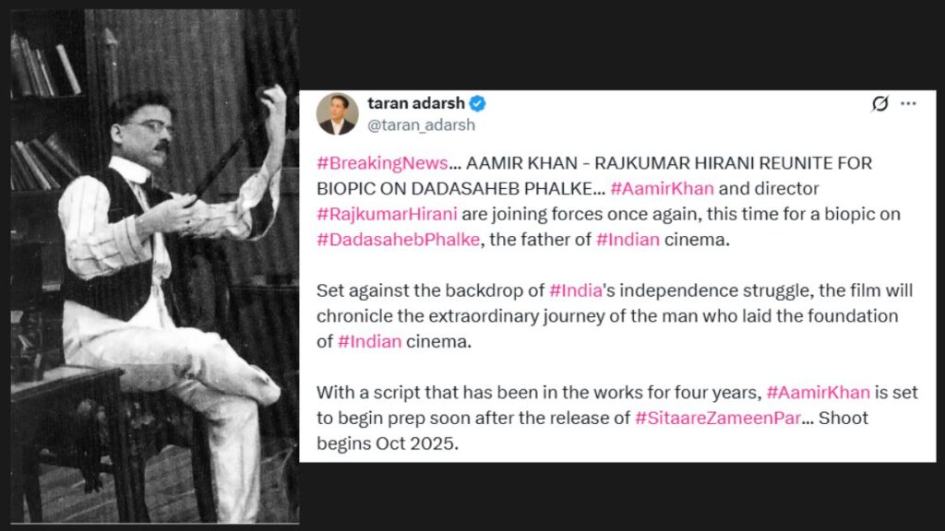Open taran adarsh profile avatar

pyautogui.click(x=338, y=113)
